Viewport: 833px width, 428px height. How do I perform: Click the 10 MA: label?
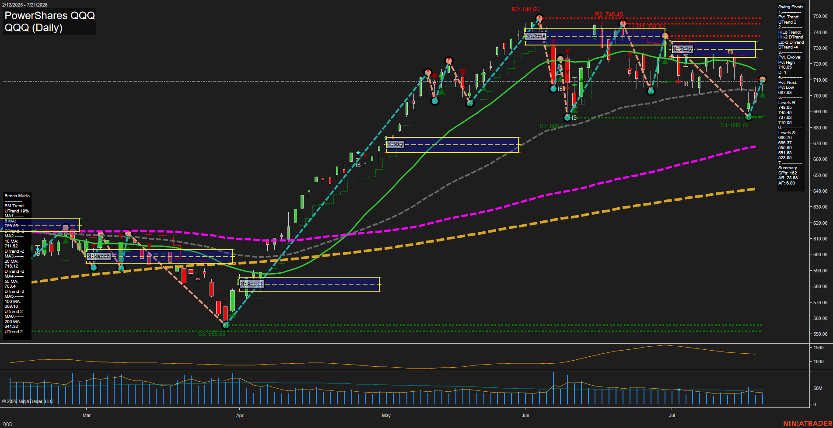tap(11, 241)
